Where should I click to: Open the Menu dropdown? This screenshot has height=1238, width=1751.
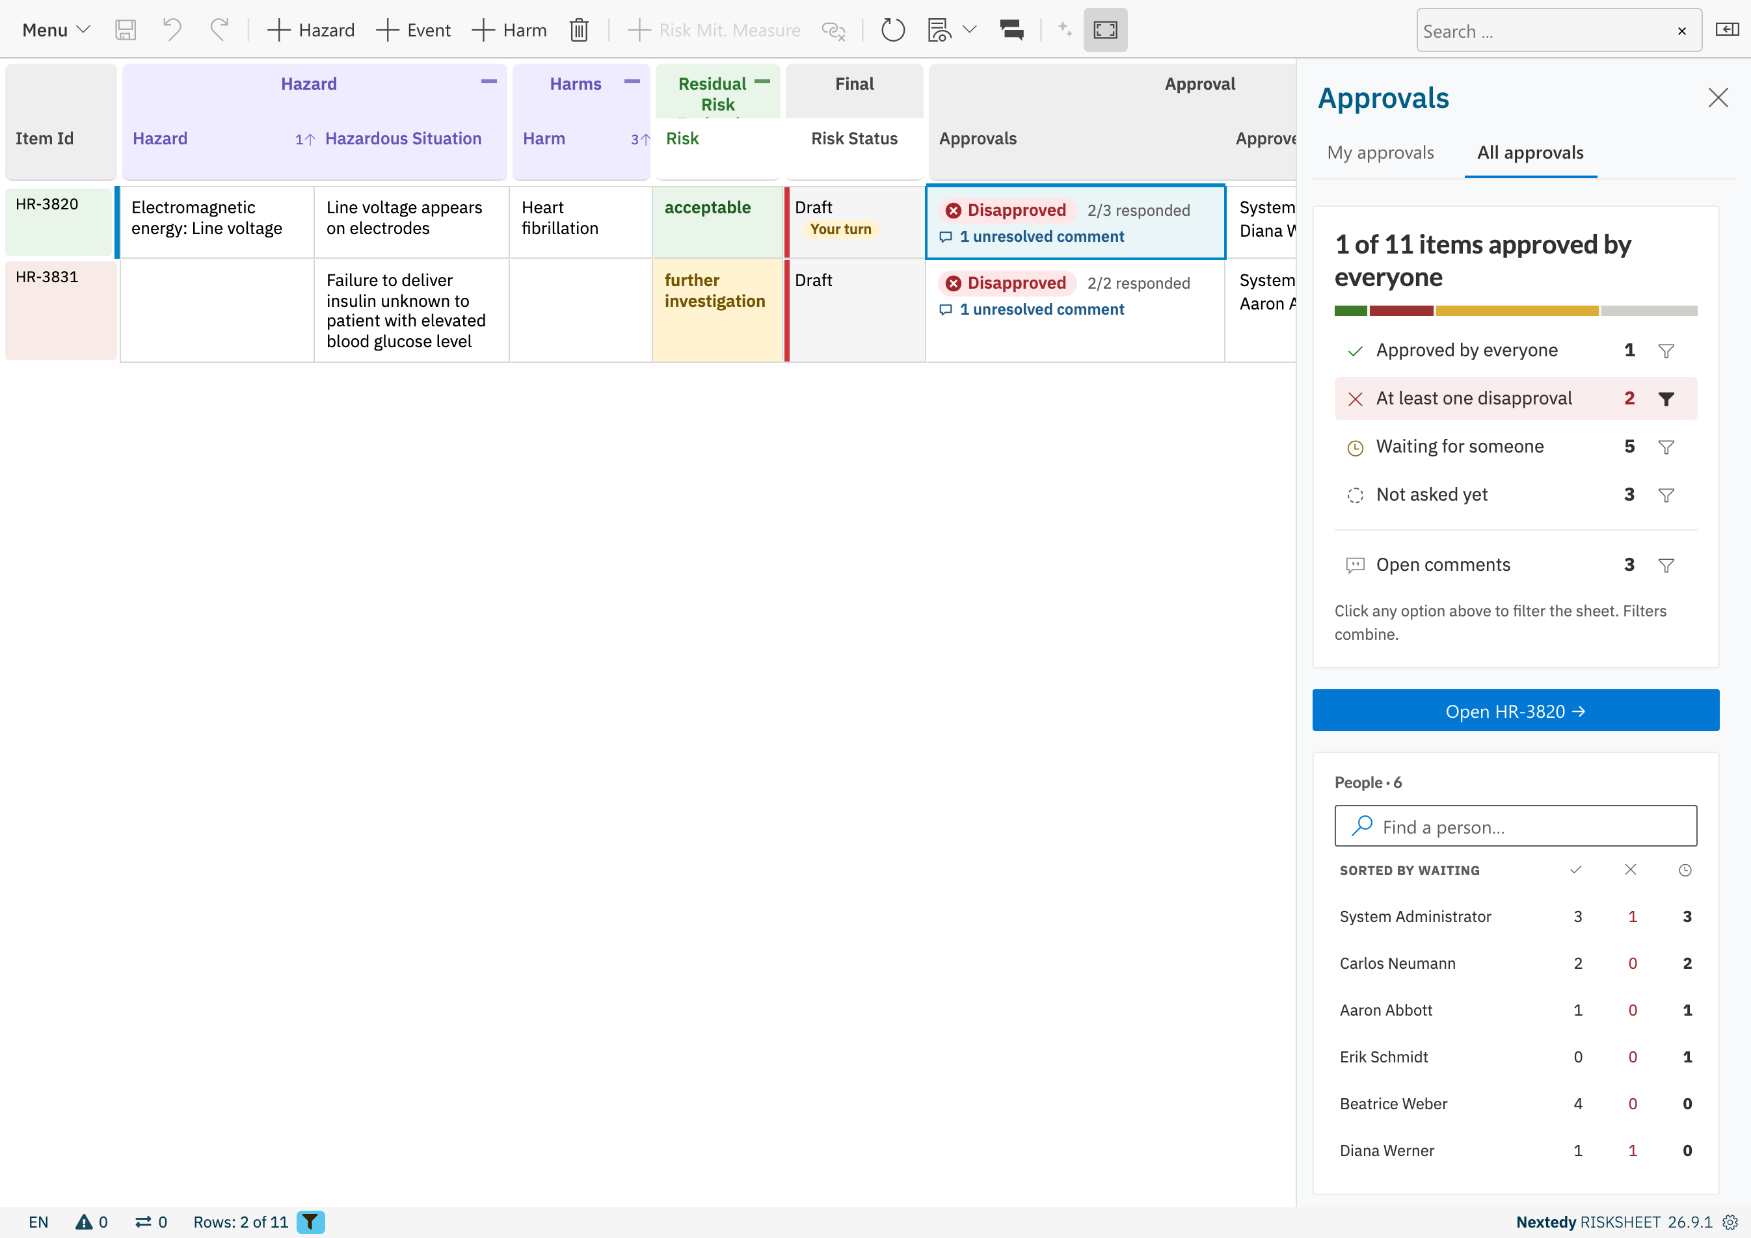click(56, 31)
